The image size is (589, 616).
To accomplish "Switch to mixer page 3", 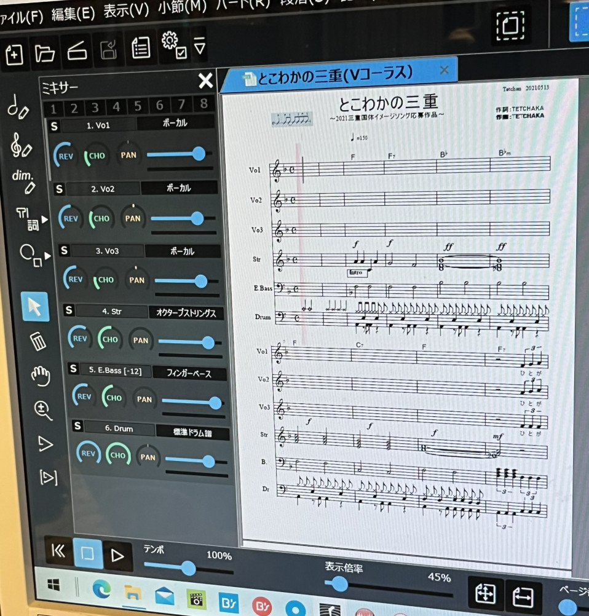I will [95, 107].
